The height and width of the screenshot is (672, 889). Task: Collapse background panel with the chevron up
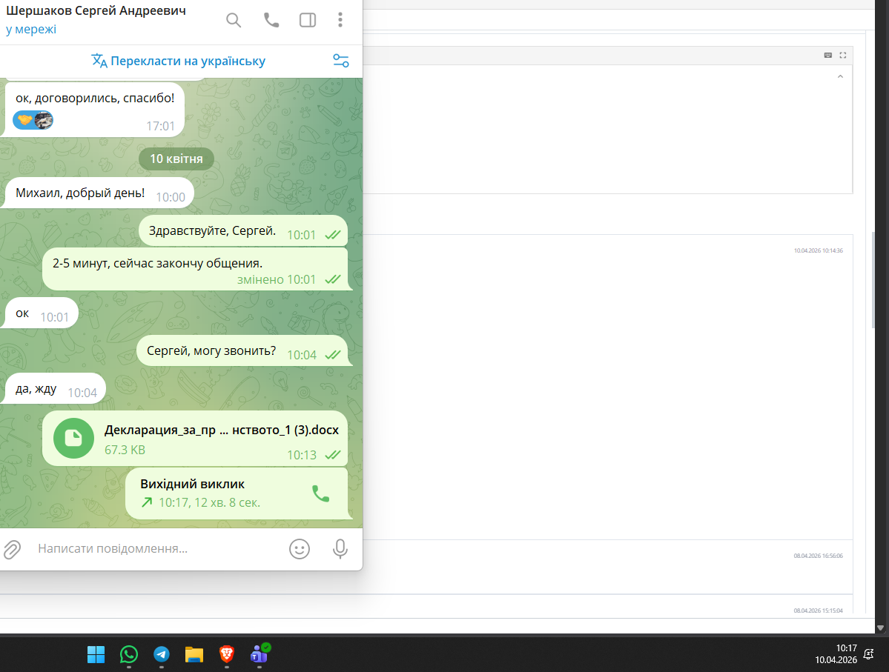click(840, 76)
